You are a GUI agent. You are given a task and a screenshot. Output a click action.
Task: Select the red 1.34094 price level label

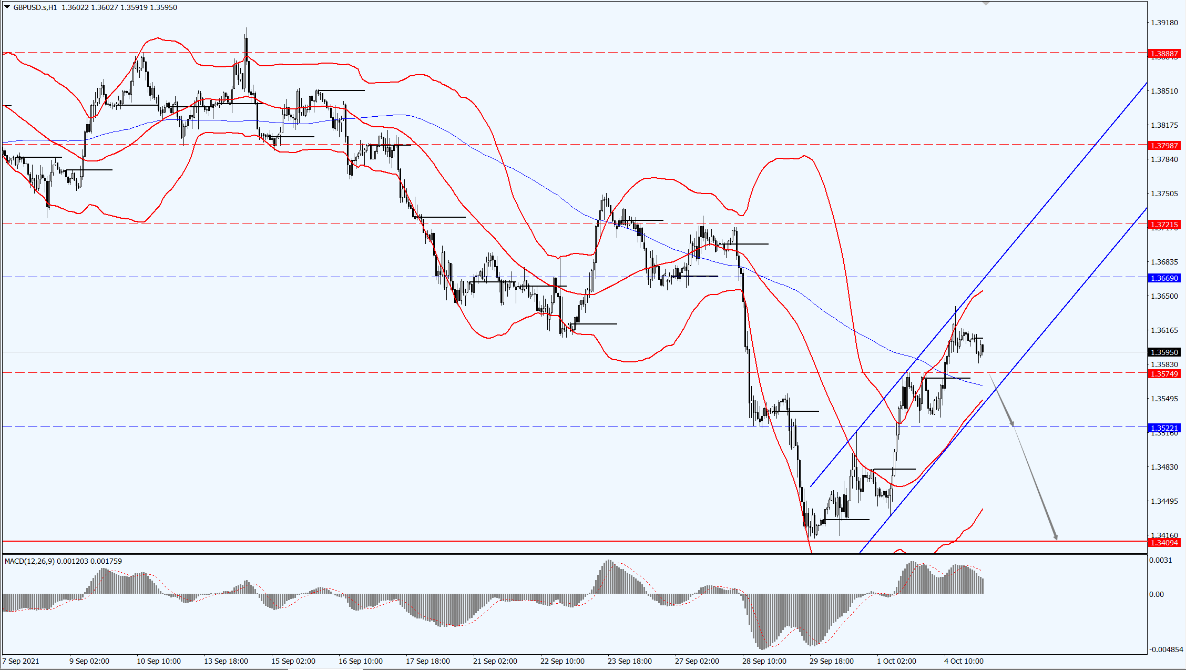[x=1164, y=543]
